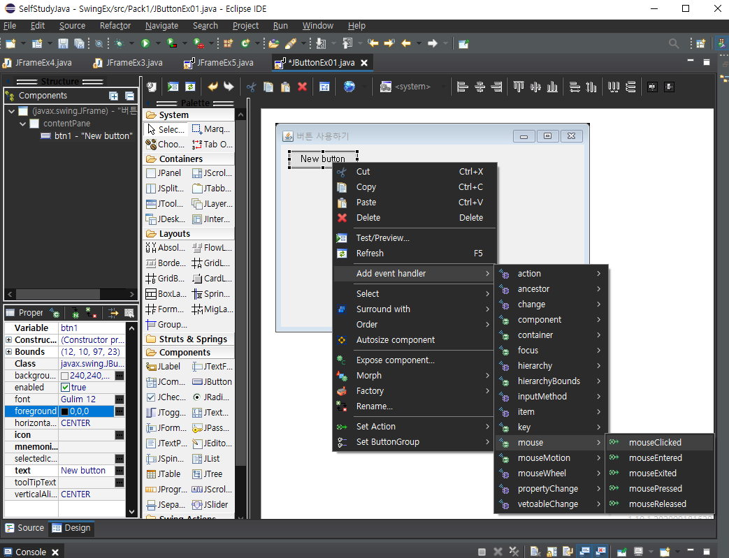Screen dimensions: 729x558
Task: Select the JButton palette component
Action: pos(212,381)
